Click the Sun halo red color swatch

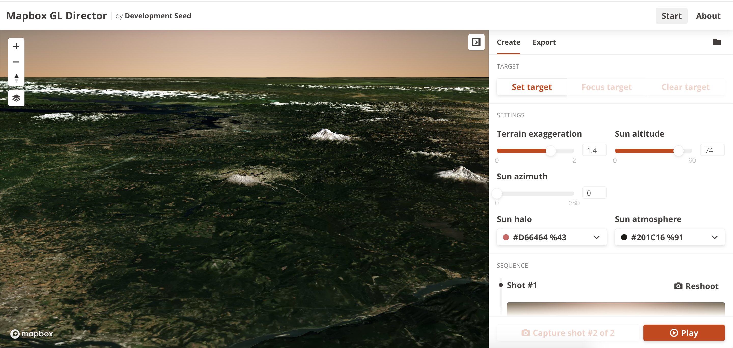506,237
